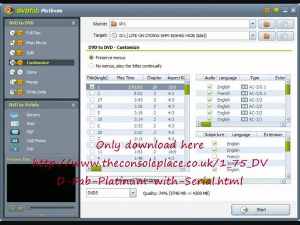Sort by the Play Time column
Image resolution: width=300 pixels, height=225 pixels.
click(126, 77)
